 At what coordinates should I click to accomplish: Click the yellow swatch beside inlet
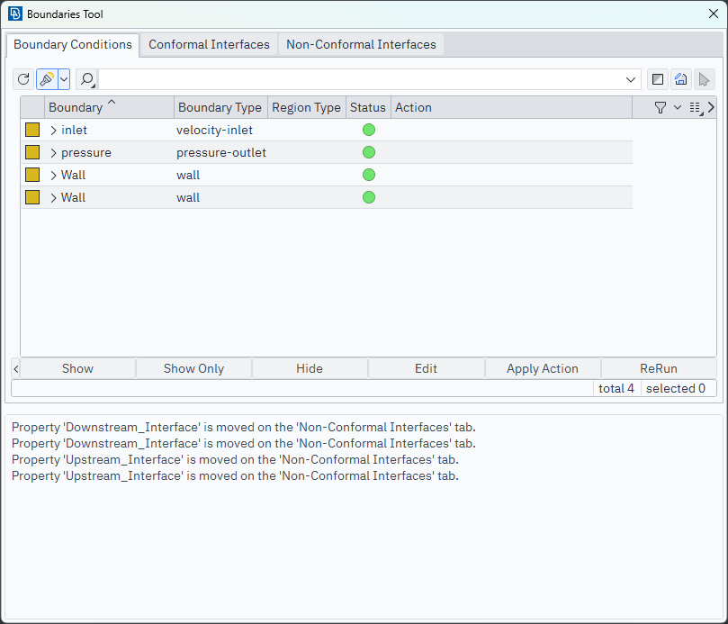32,130
